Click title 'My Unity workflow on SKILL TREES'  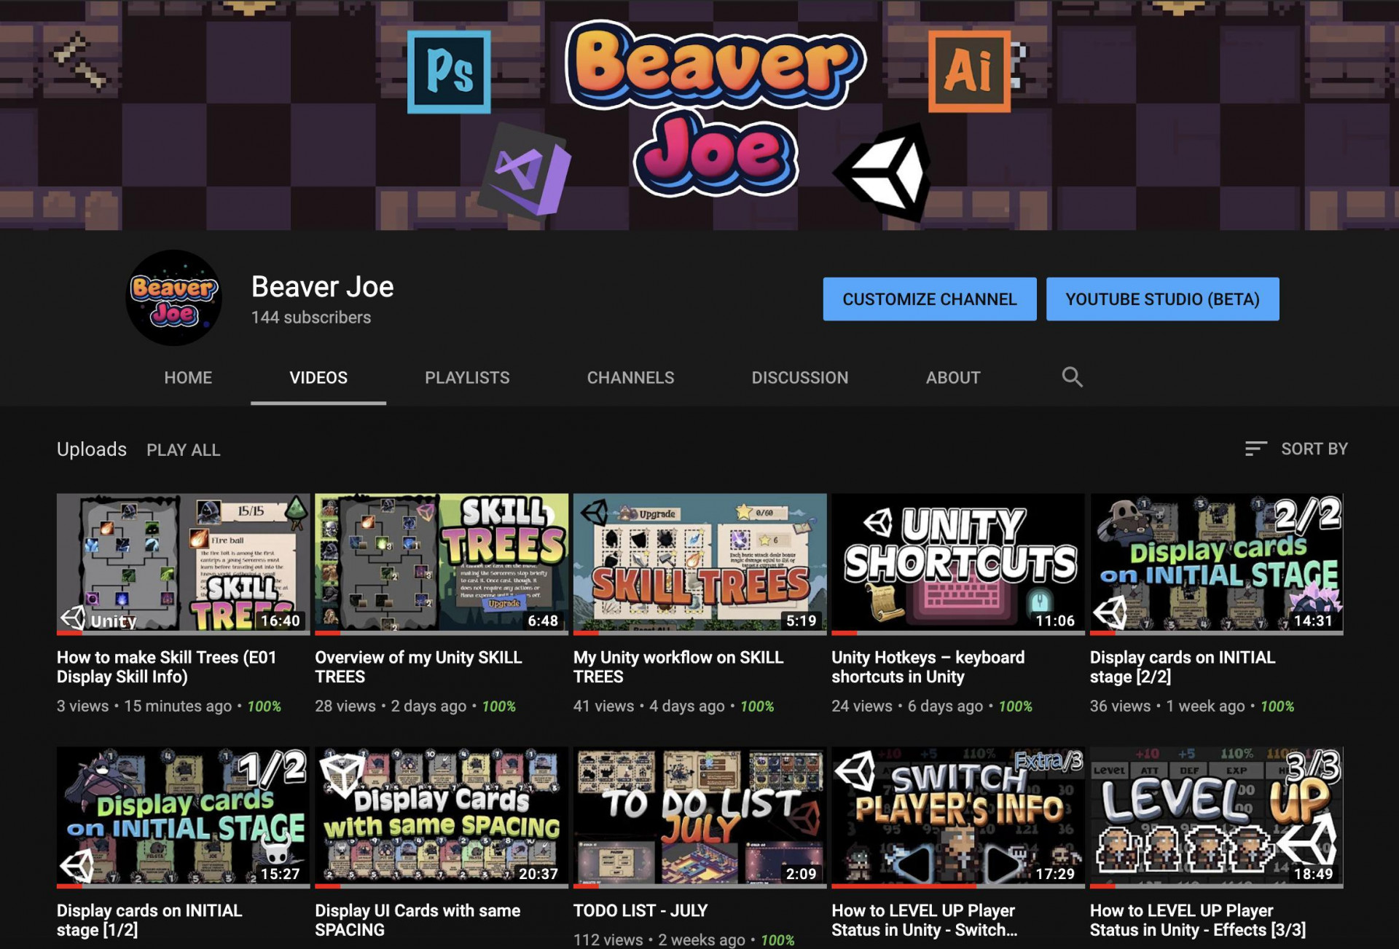(x=678, y=667)
